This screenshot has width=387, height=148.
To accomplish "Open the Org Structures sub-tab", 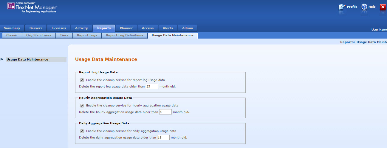I will (x=39, y=35).
